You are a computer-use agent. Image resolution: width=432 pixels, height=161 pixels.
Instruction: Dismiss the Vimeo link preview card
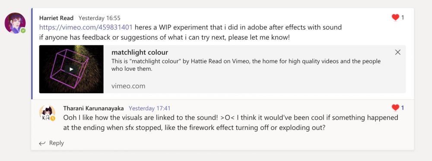(x=397, y=52)
